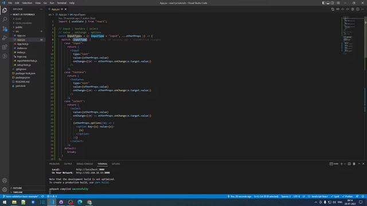The width and height of the screenshot is (367, 206).
Task: Open the Explorer view in activity bar
Action: (x=5, y=10)
